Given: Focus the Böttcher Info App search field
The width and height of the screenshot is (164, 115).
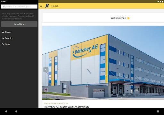Looking at the screenshot, I should [x=19, y=7].
